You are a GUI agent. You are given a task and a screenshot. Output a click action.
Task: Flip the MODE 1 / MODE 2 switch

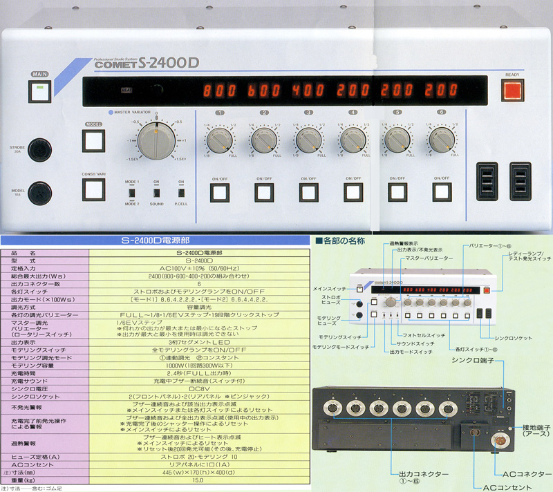coord(132,191)
